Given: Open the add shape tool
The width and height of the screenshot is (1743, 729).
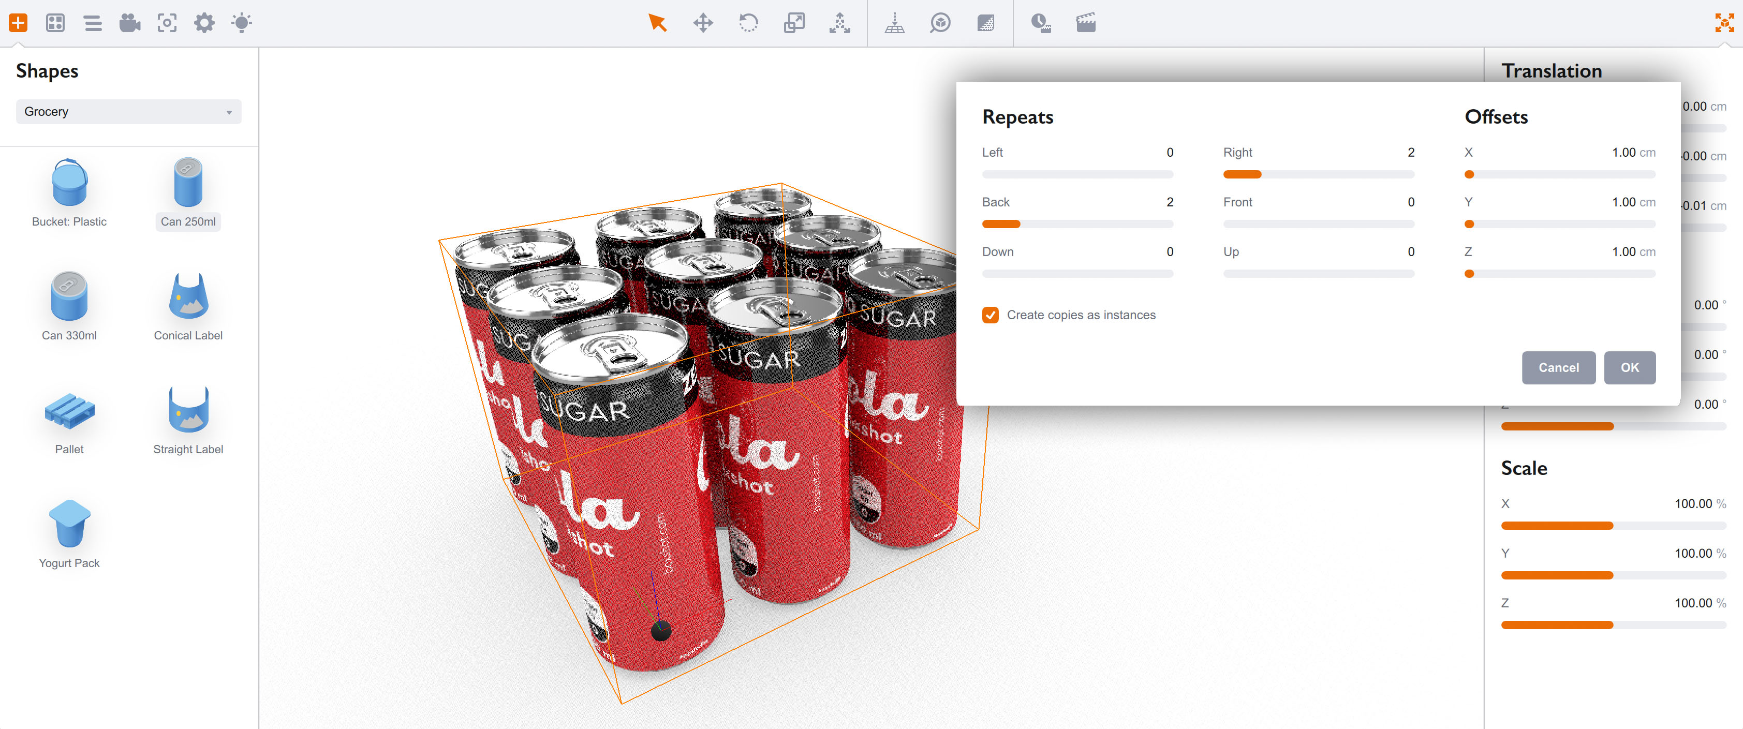Looking at the screenshot, I should [19, 23].
